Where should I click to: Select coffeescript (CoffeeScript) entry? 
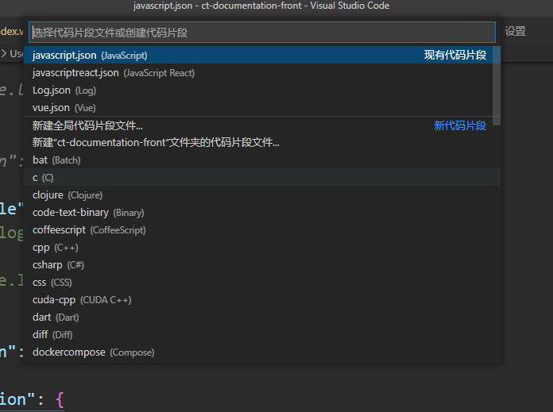[x=262, y=229]
